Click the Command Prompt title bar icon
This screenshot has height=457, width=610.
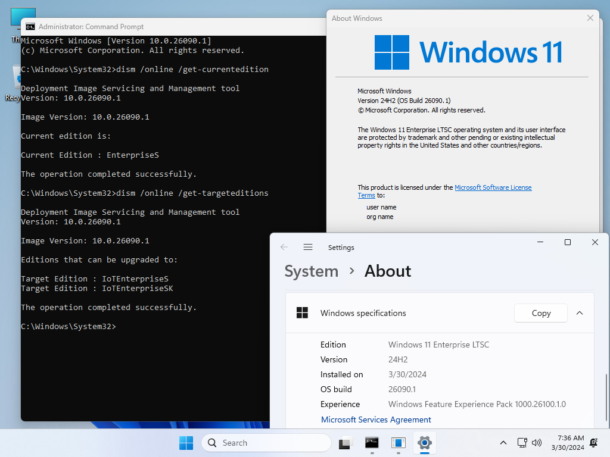(30, 26)
